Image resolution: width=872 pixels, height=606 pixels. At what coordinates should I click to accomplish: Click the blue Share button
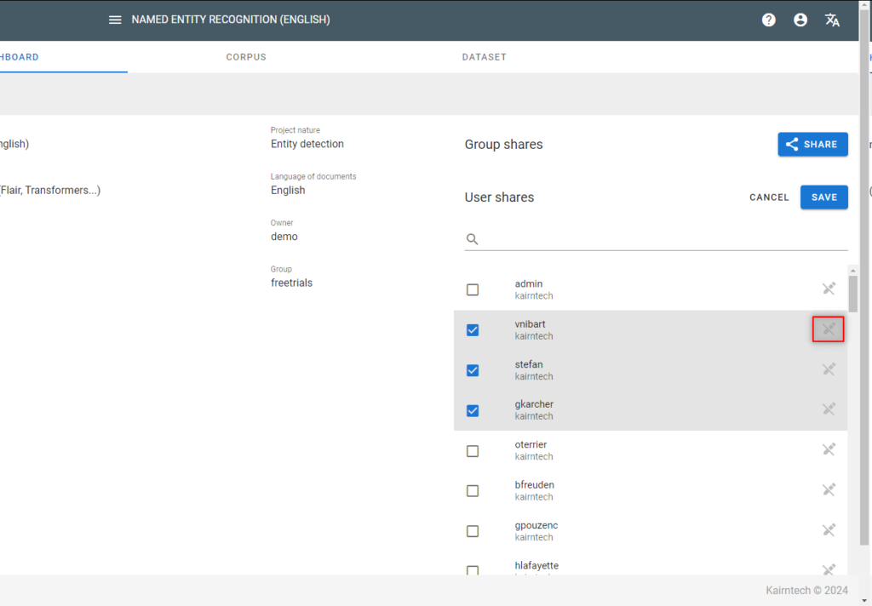click(812, 145)
